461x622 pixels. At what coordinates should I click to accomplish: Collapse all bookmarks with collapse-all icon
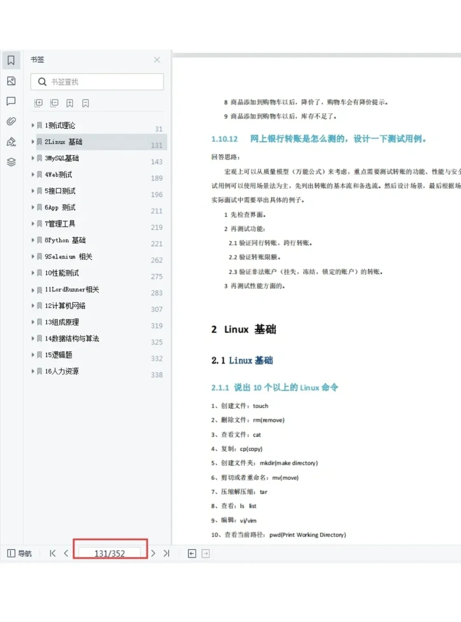pos(54,103)
